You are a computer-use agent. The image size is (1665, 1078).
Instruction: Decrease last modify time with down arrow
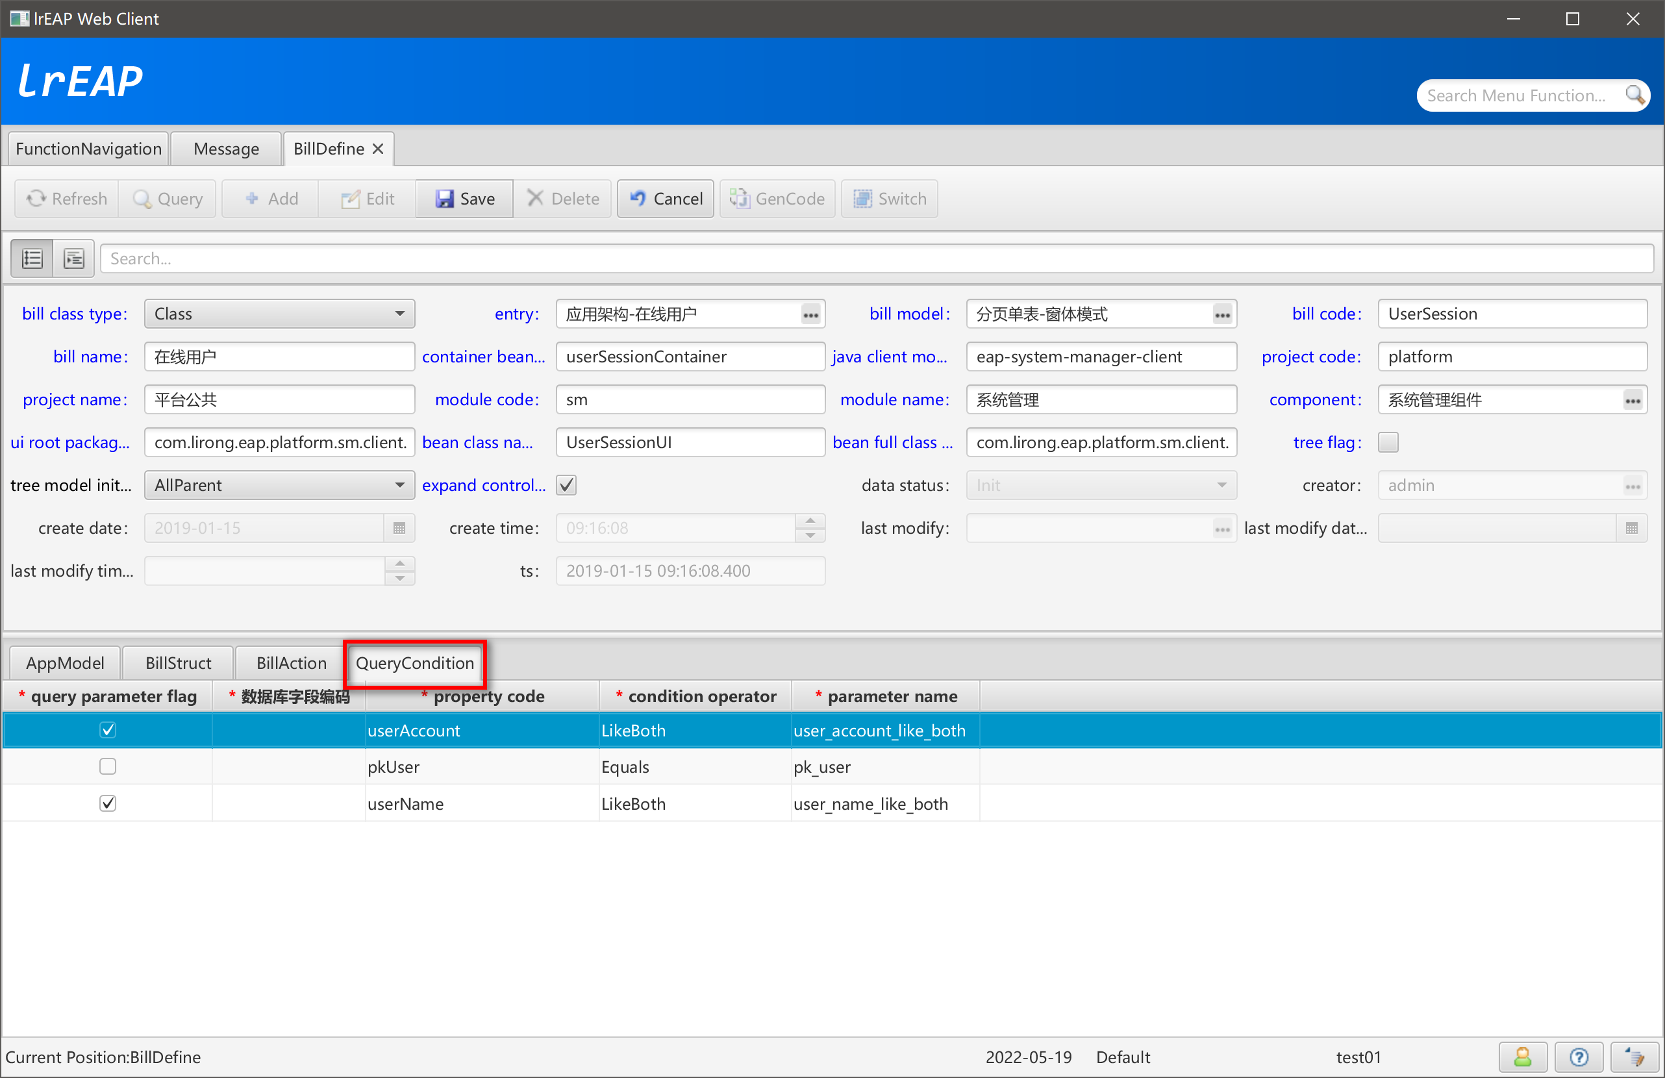click(399, 578)
